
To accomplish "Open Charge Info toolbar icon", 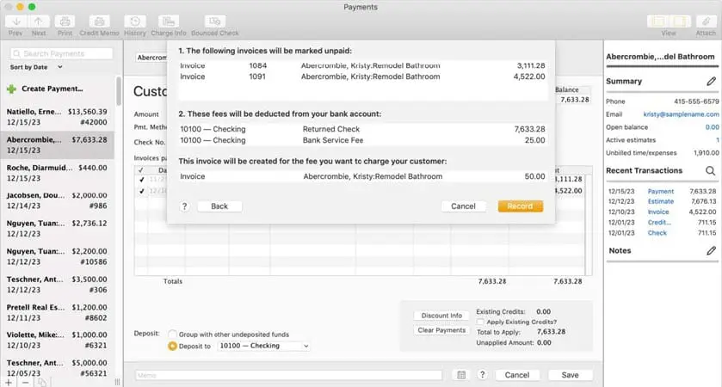I will click(x=169, y=21).
